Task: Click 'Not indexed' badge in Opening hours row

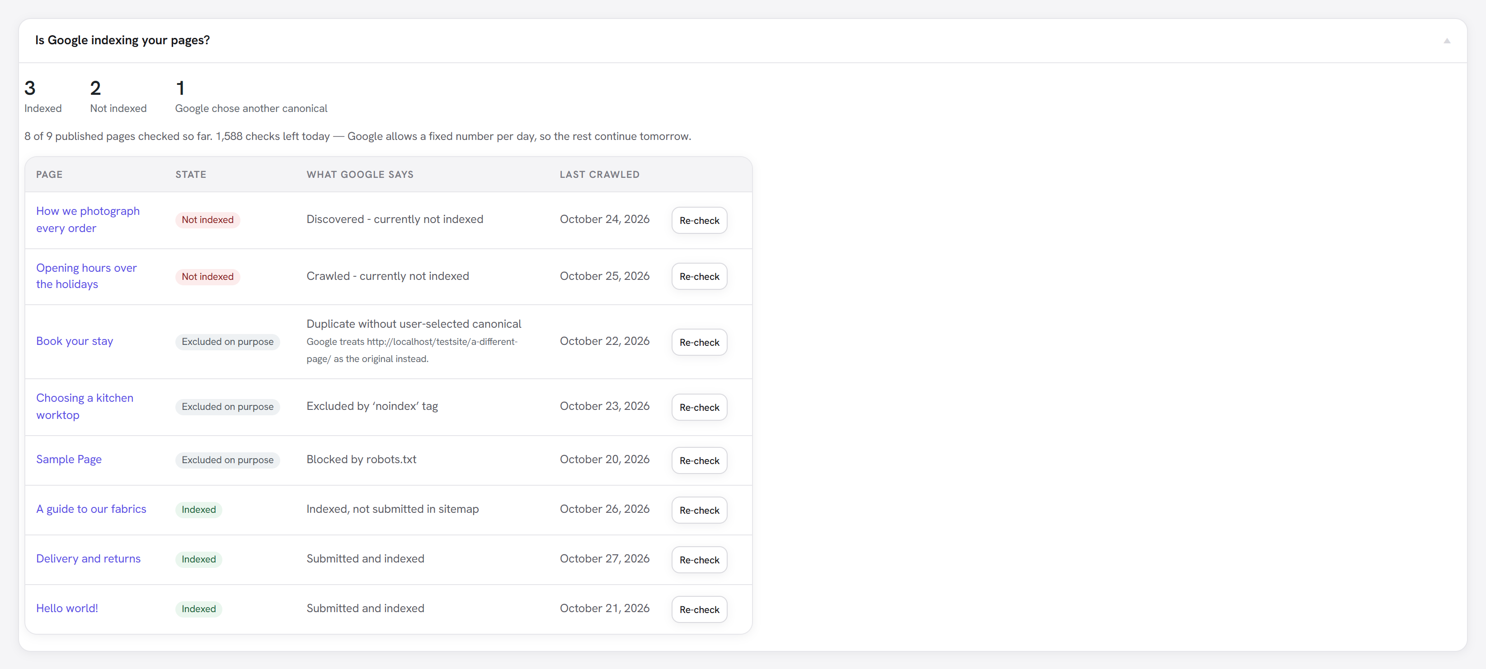Action: pyautogui.click(x=208, y=277)
